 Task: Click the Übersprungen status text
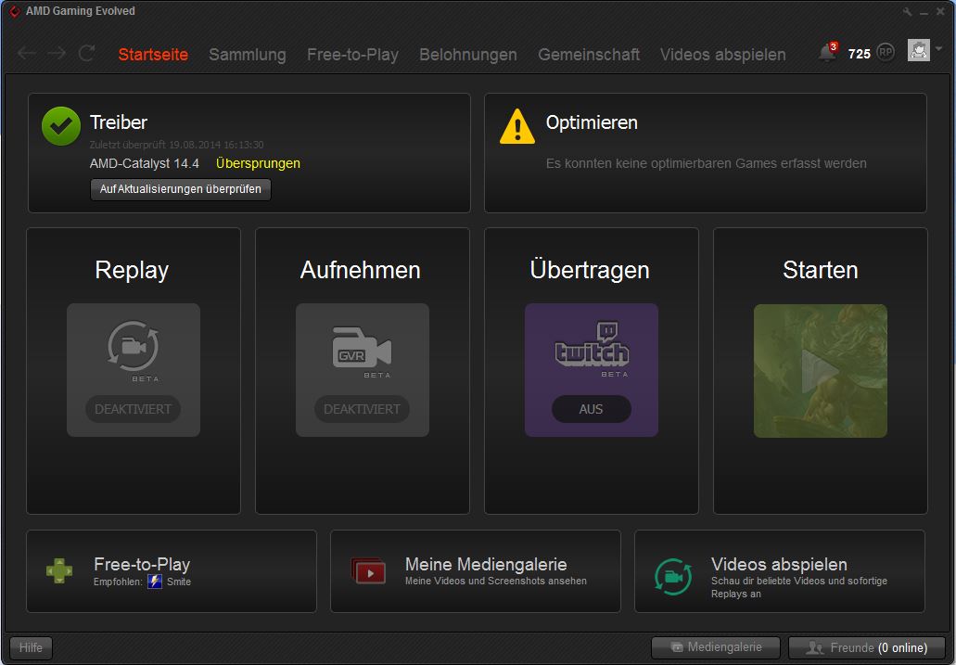(x=258, y=163)
